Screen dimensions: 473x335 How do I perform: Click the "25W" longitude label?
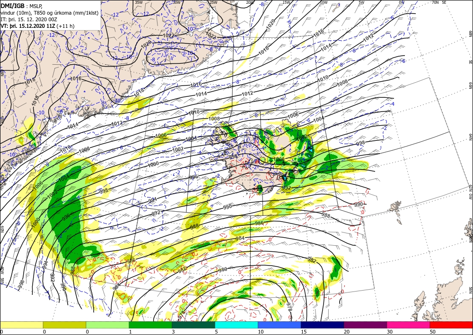tap(213, 2)
